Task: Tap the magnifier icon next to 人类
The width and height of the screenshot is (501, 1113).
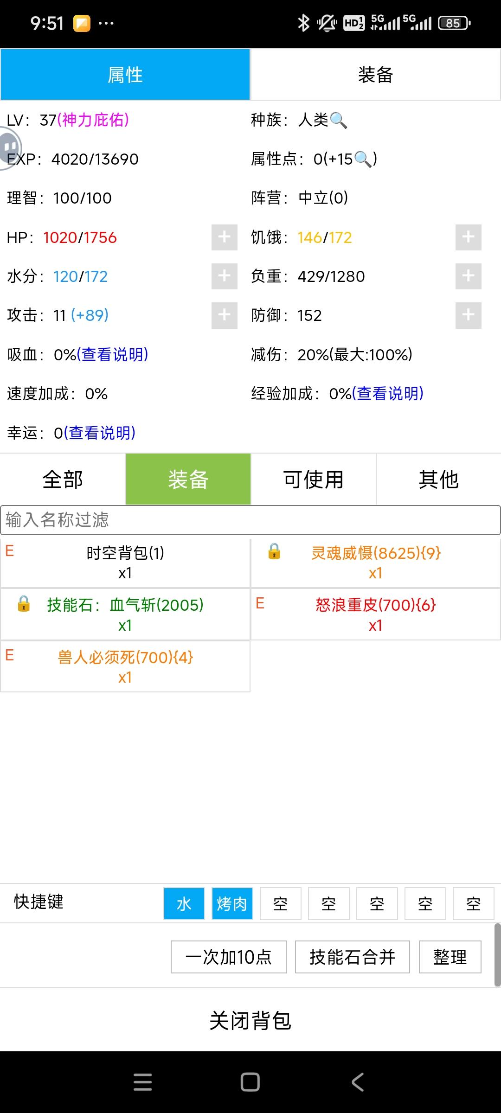Action: point(338,121)
